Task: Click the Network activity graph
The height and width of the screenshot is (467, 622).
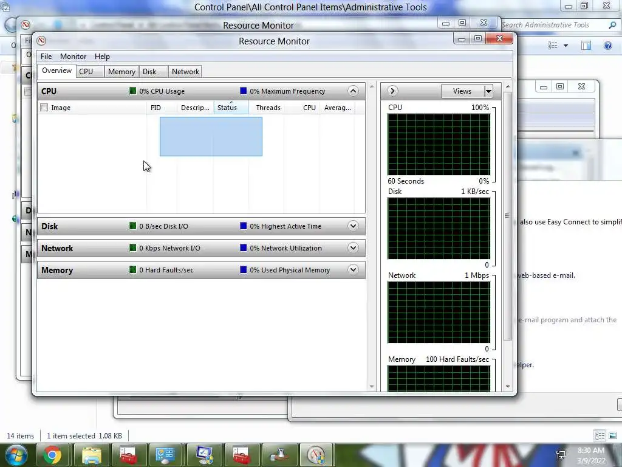Action: (x=439, y=312)
